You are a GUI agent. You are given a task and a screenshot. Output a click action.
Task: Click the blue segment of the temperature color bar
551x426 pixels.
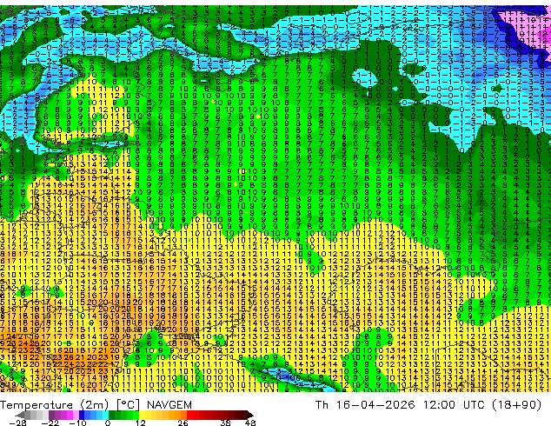coord(94,415)
